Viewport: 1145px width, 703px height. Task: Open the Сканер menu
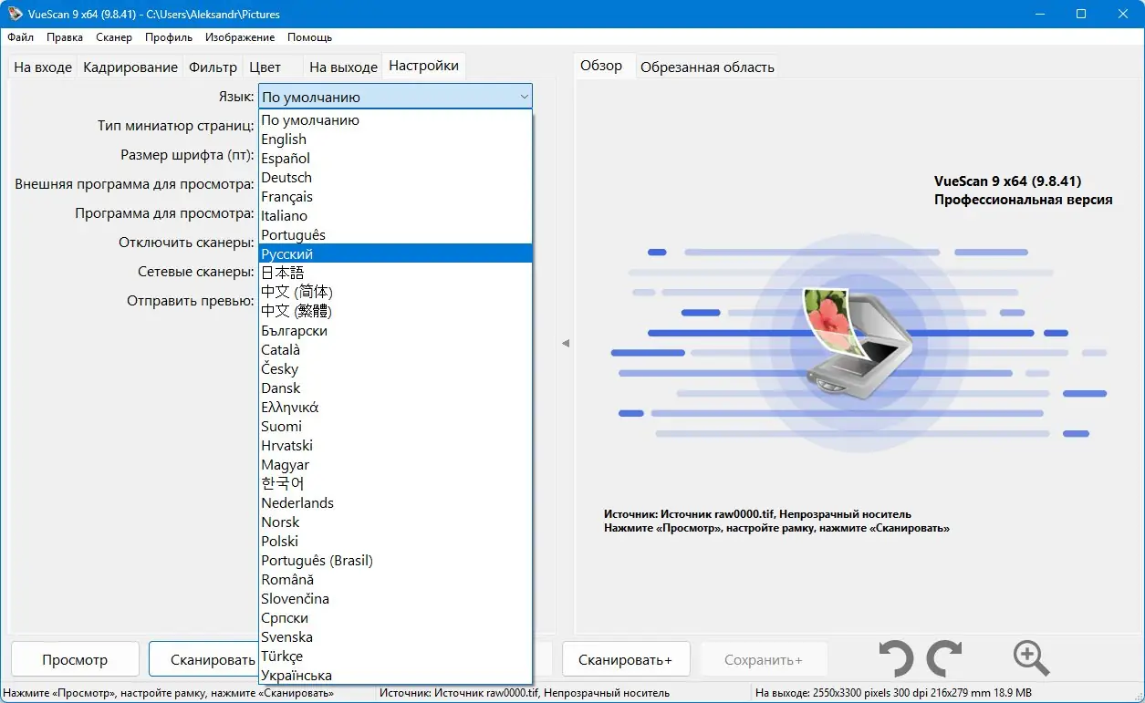coord(114,37)
